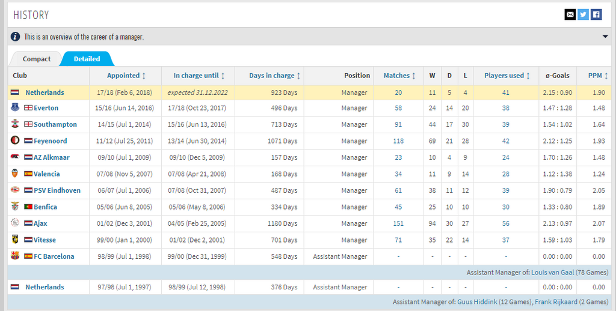Click the Netherlands flag next to Feyenoord
Viewport: 616px width, 311px height.
[28, 141]
